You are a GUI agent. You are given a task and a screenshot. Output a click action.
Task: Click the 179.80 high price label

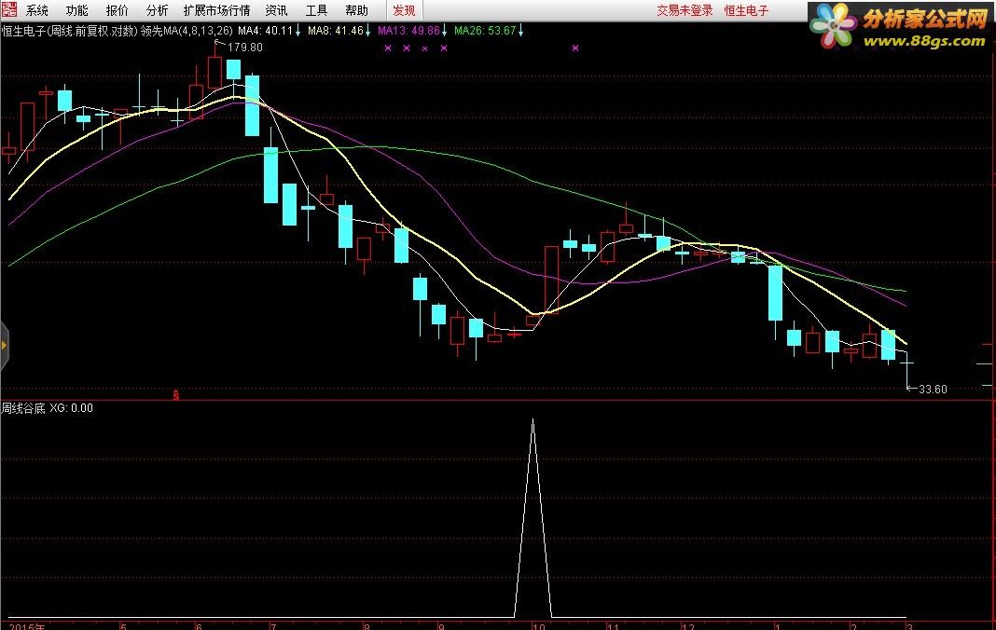click(244, 47)
